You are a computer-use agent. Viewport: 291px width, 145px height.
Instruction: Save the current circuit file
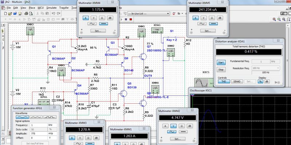pos(20,13)
